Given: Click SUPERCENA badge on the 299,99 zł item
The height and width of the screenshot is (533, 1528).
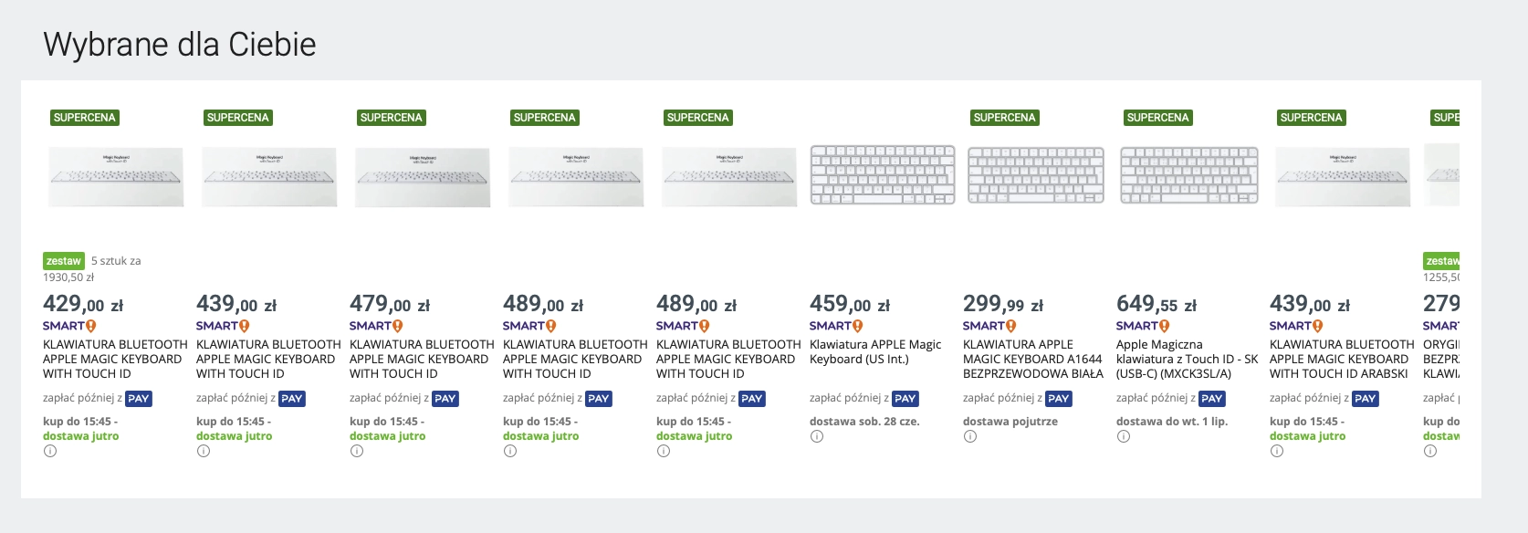Looking at the screenshot, I should click(x=1004, y=118).
